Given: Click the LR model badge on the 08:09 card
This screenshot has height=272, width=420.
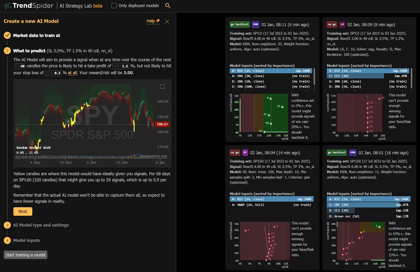Looking at the screenshot, I should (x=342, y=25).
